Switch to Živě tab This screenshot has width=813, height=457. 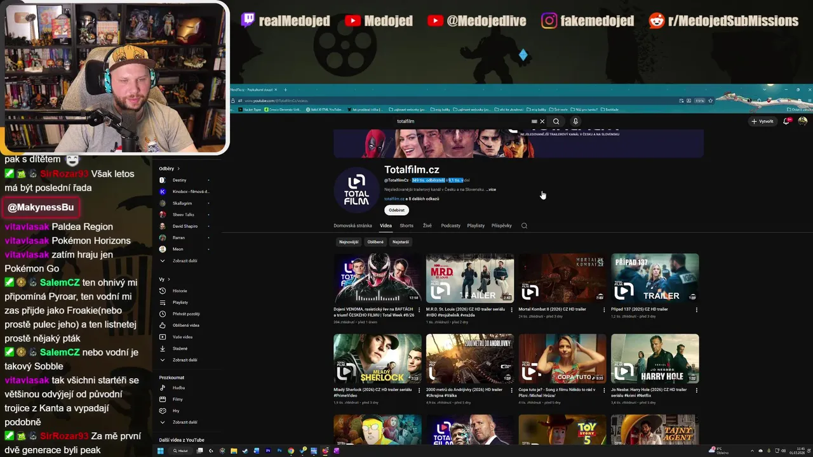coord(427,225)
